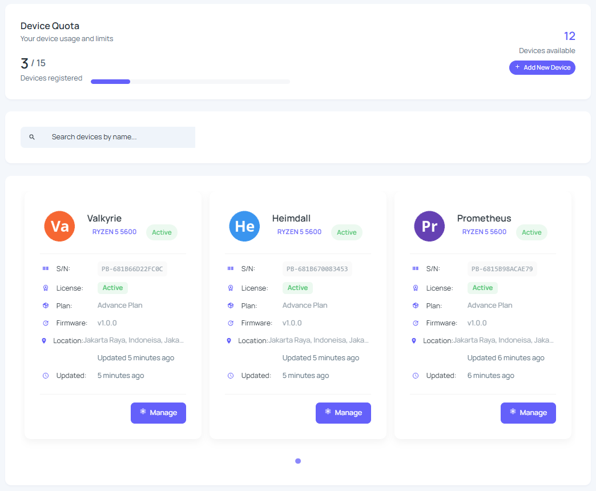
Task: Click the license shield icon on Heimdall card
Action: pos(231,288)
